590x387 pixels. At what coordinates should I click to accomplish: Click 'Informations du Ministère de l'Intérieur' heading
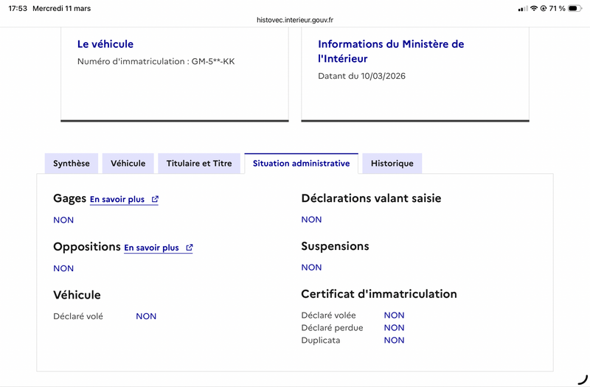[391, 51]
